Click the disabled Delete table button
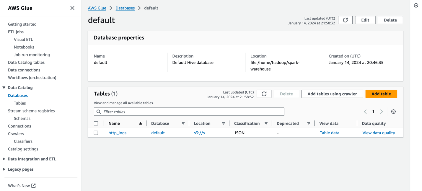This screenshot has height=191, width=422. (286, 94)
